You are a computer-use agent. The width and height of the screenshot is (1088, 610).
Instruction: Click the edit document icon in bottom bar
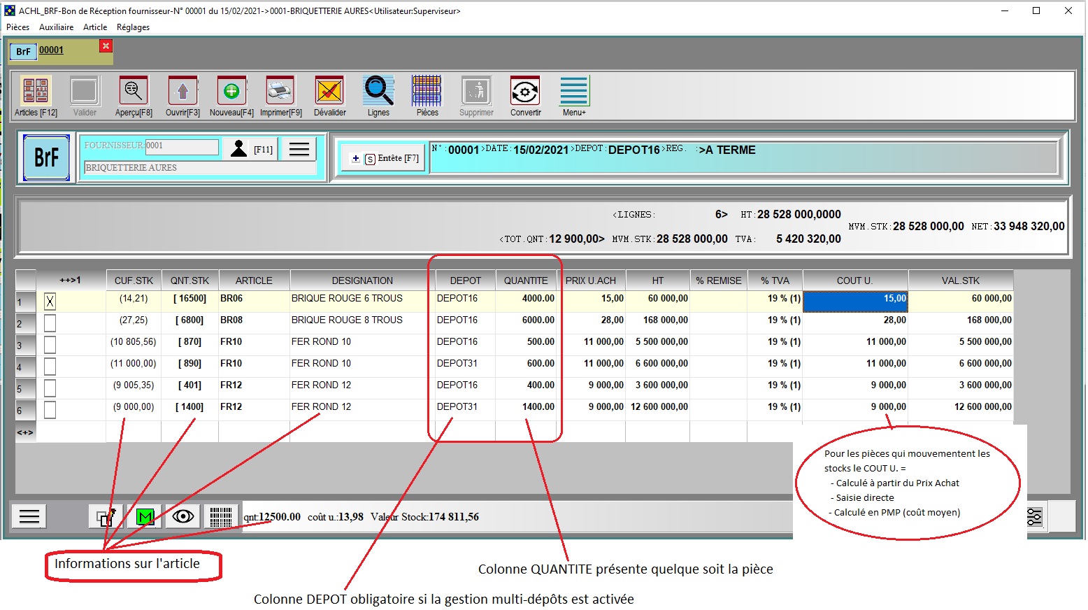(x=106, y=517)
